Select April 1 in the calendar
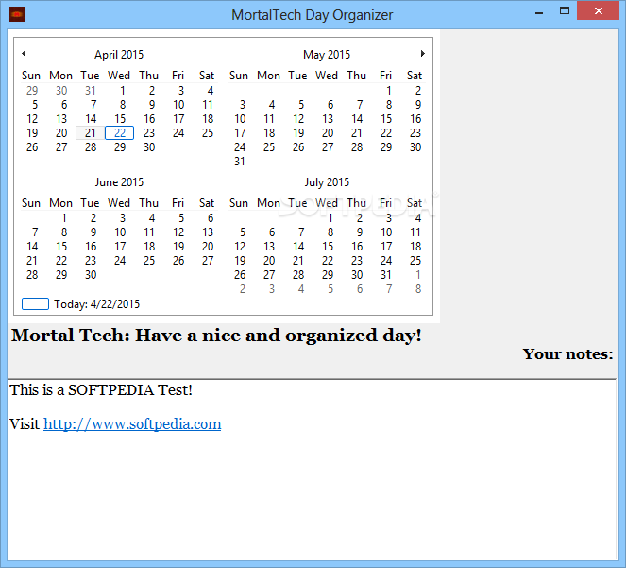 click(x=122, y=91)
